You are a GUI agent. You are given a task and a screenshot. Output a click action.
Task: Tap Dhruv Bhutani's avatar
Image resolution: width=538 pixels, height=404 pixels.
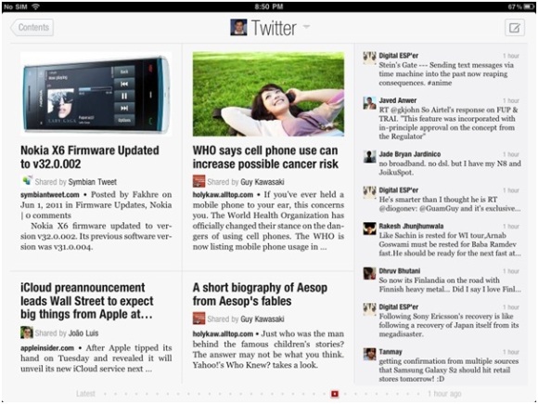(369, 273)
